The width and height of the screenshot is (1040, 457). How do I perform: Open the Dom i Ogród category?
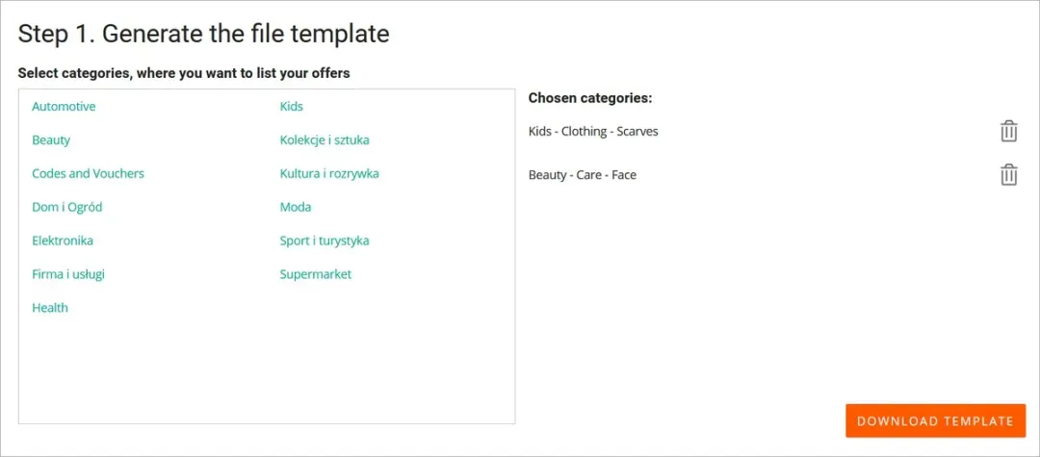click(67, 207)
